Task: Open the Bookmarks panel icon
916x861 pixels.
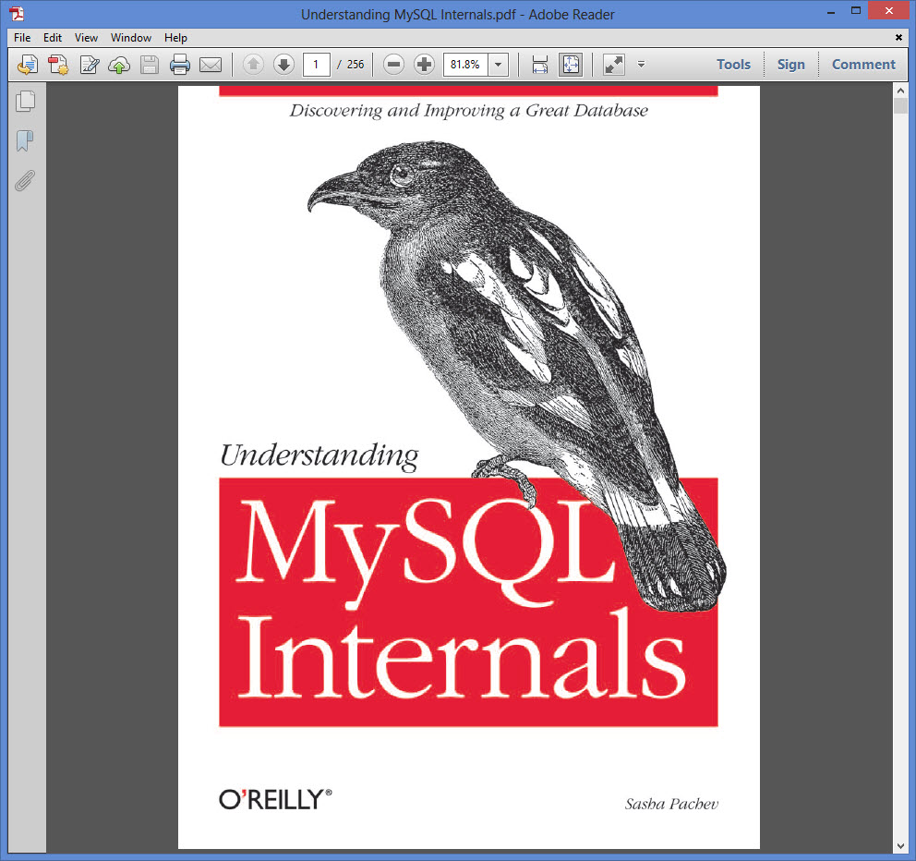Action: pyautogui.click(x=25, y=140)
